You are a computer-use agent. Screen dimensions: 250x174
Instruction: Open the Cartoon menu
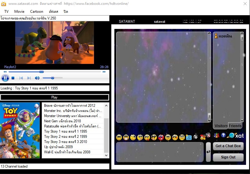point(36,12)
